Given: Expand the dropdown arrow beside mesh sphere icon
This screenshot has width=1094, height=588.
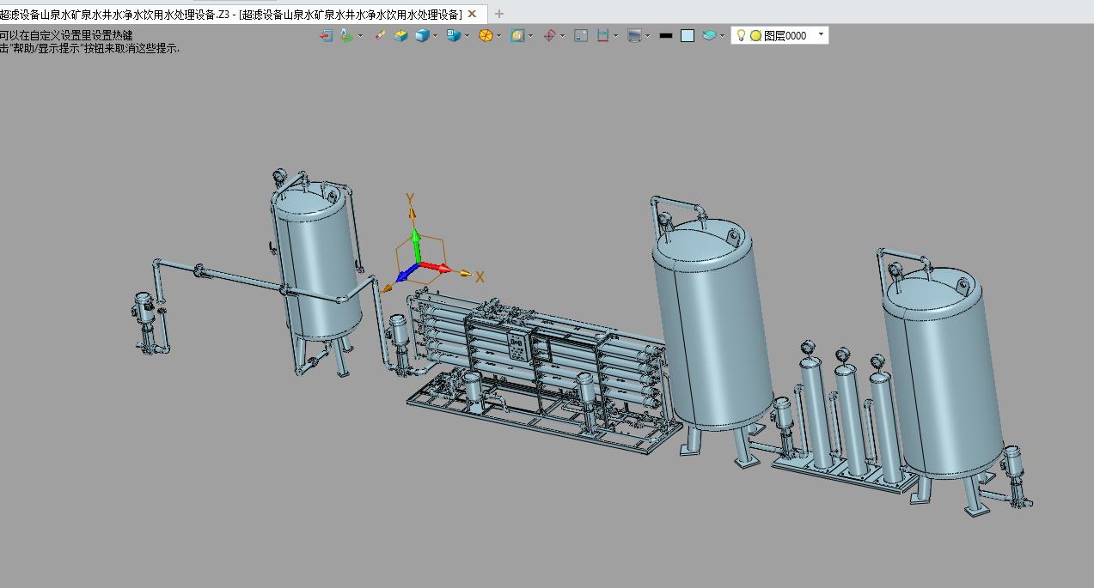Looking at the screenshot, I should tap(499, 36).
